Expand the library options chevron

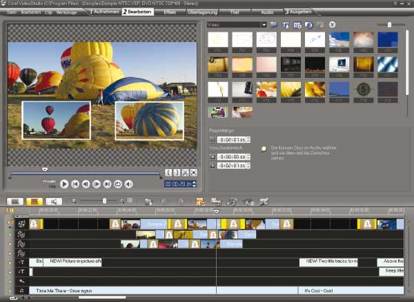[x=333, y=25]
